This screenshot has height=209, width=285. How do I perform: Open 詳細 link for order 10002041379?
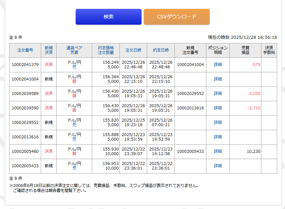[218, 65]
